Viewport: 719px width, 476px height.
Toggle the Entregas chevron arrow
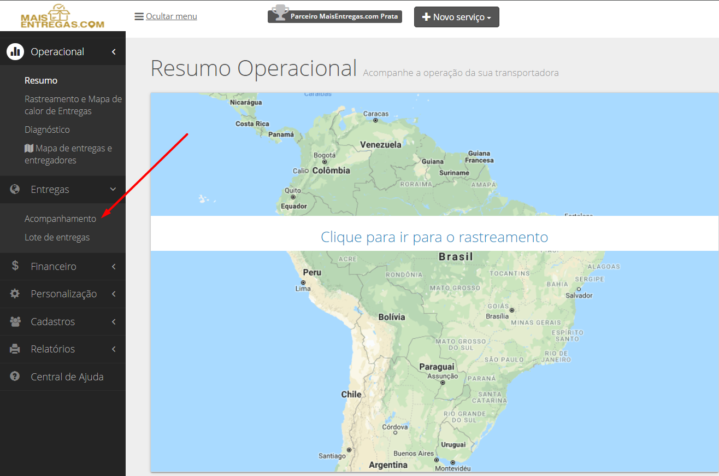tap(113, 189)
